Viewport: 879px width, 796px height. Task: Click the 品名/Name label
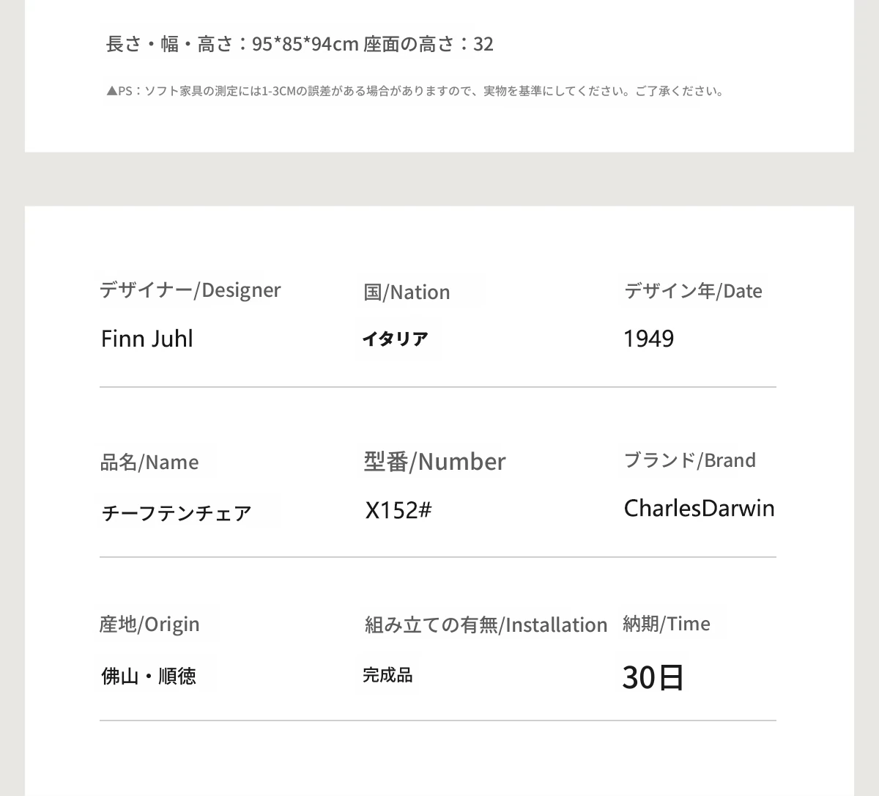click(149, 463)
